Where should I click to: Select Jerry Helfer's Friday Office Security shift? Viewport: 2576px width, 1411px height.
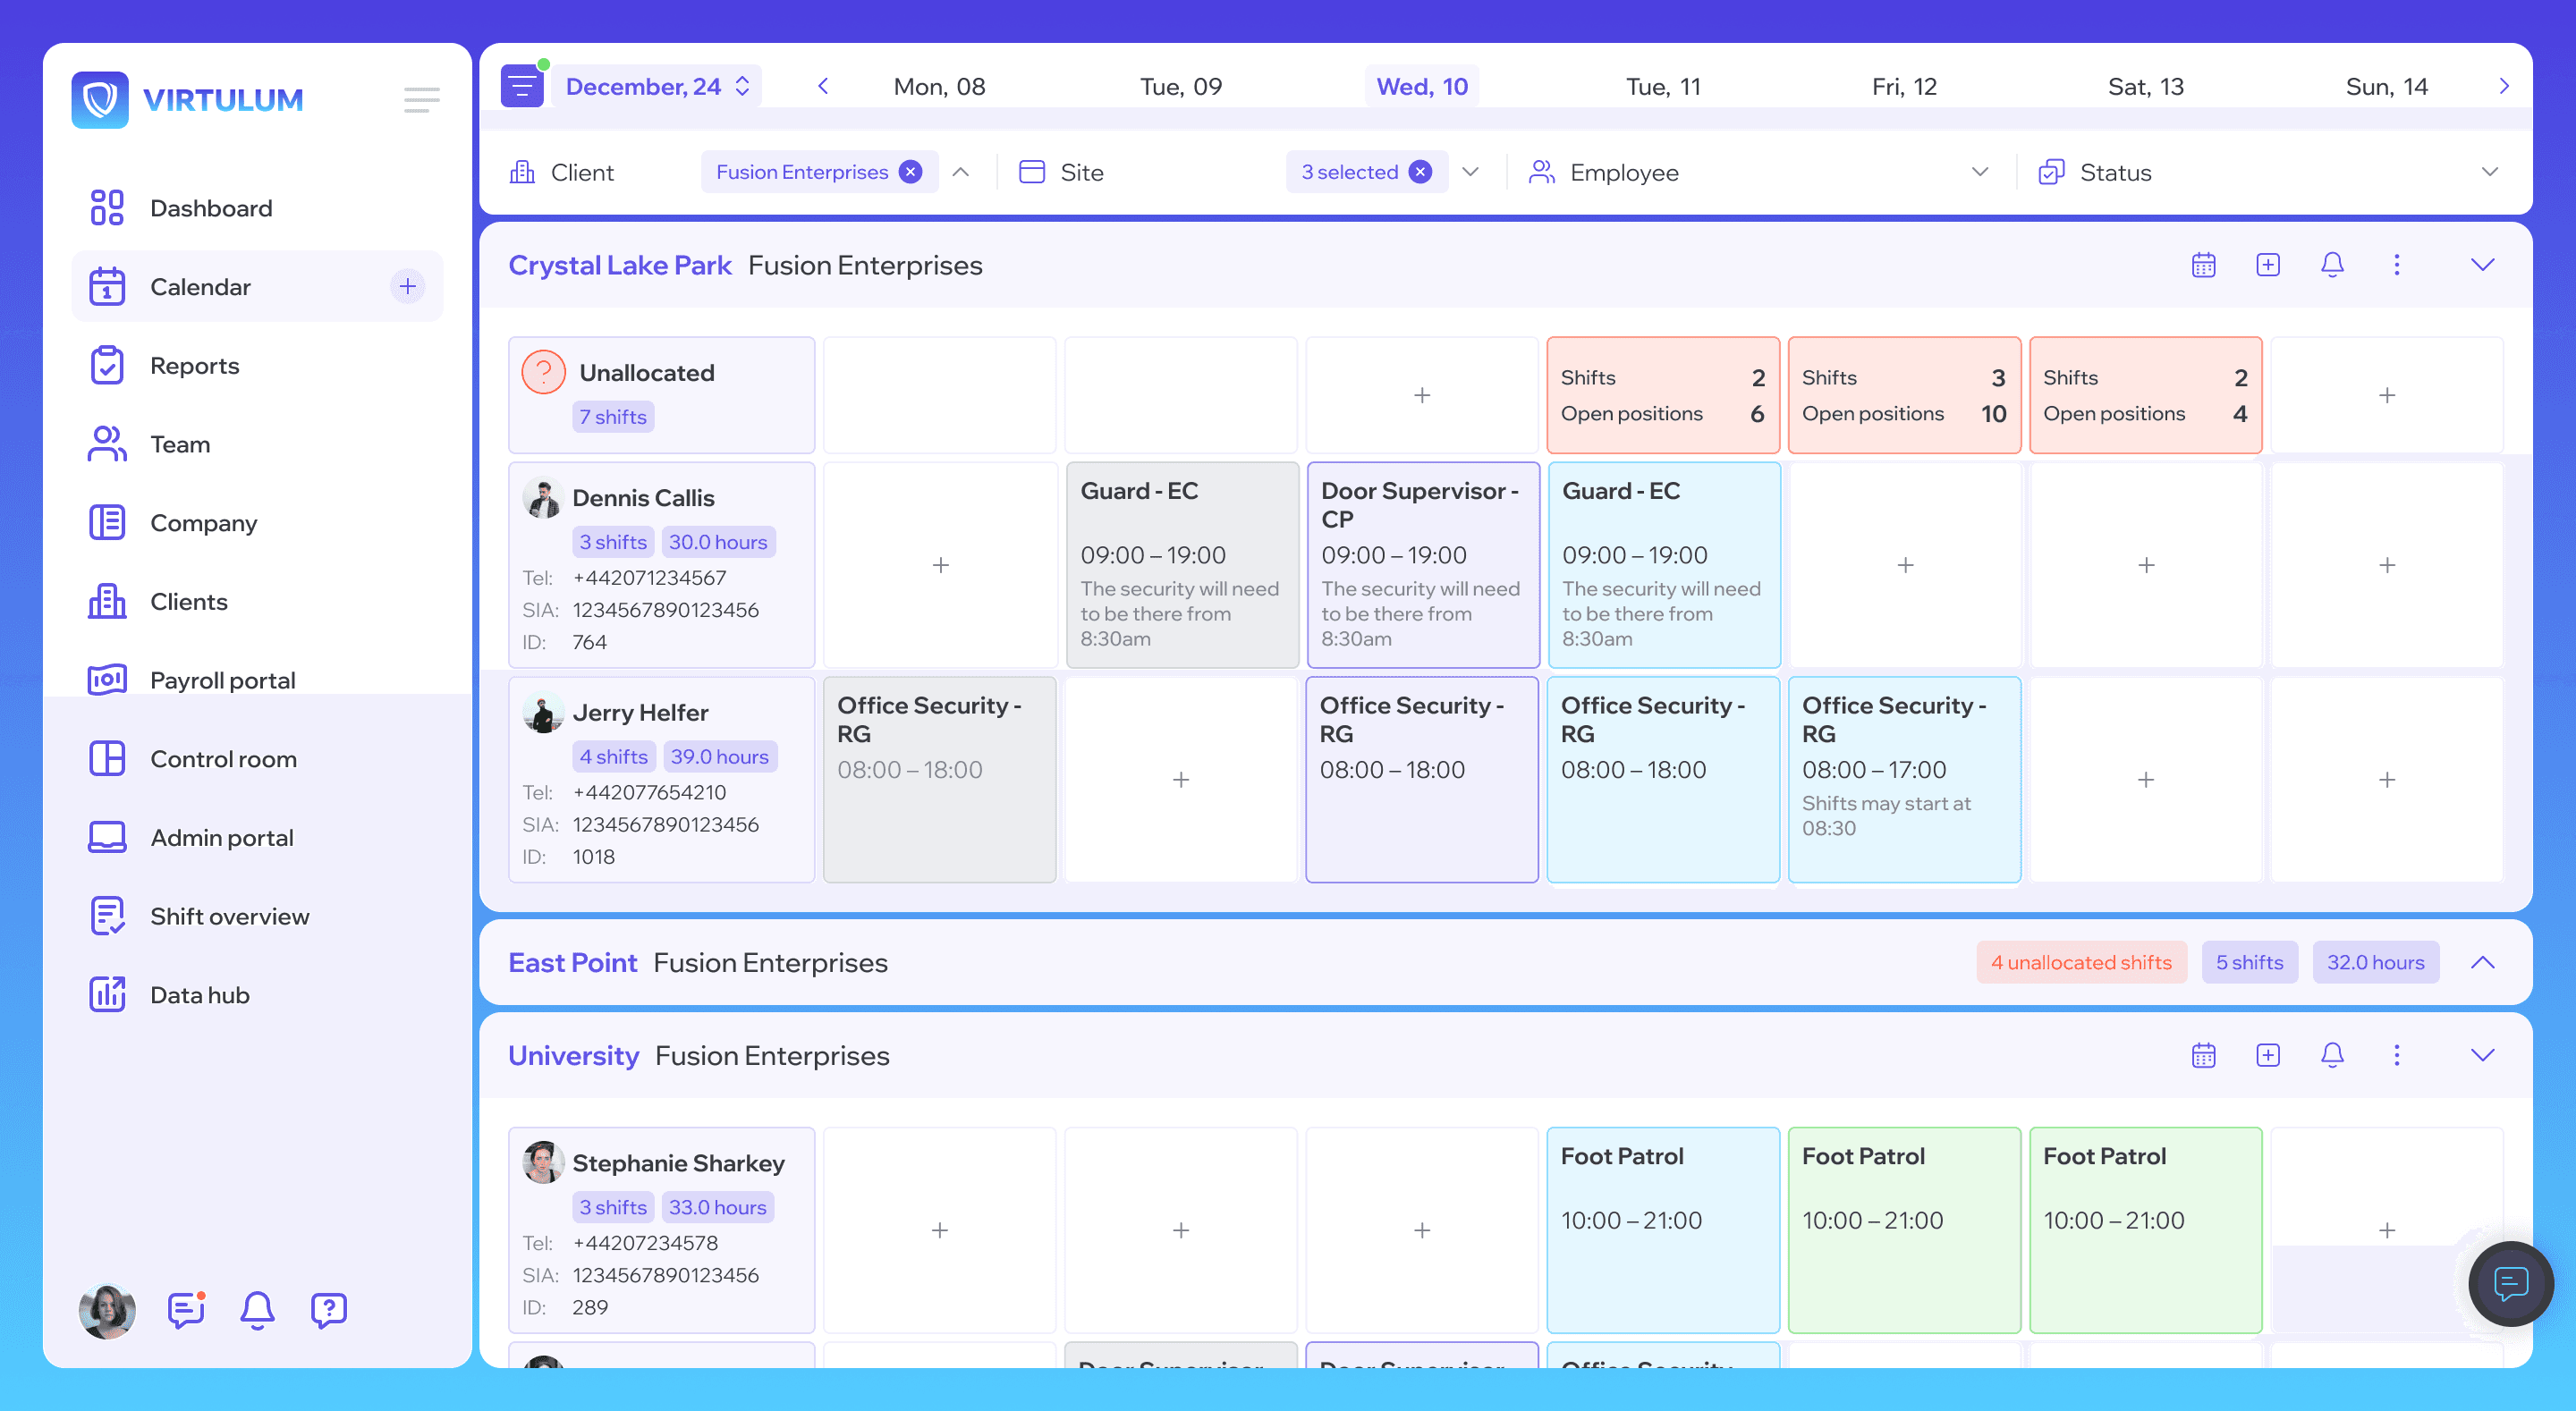pos(1904,780)
